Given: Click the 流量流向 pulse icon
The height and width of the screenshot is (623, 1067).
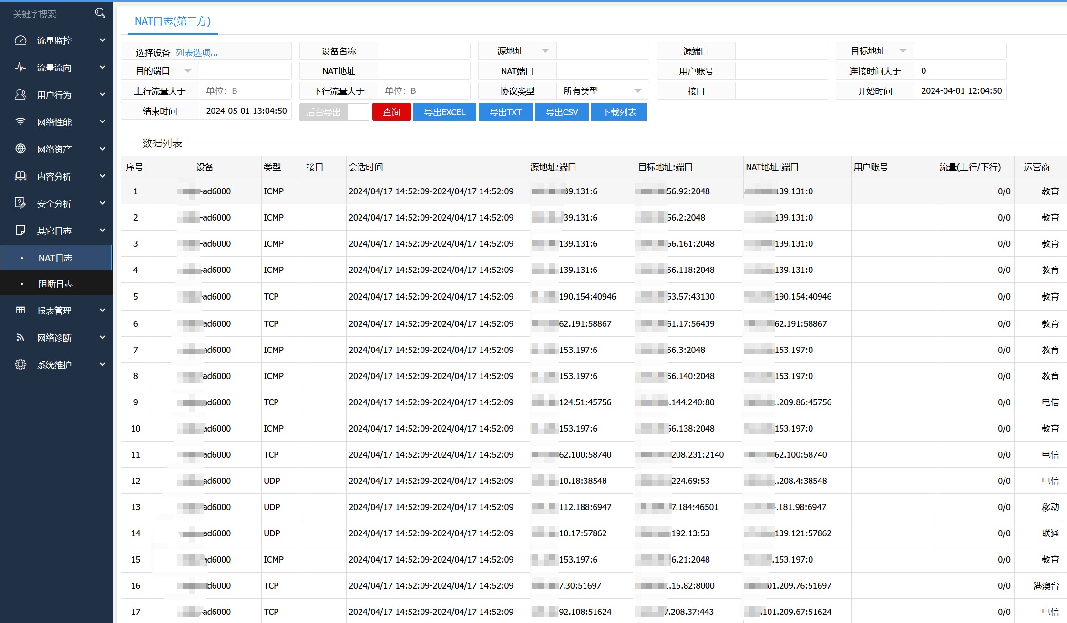Looking at the screenshot, I should tap(21, 68).
